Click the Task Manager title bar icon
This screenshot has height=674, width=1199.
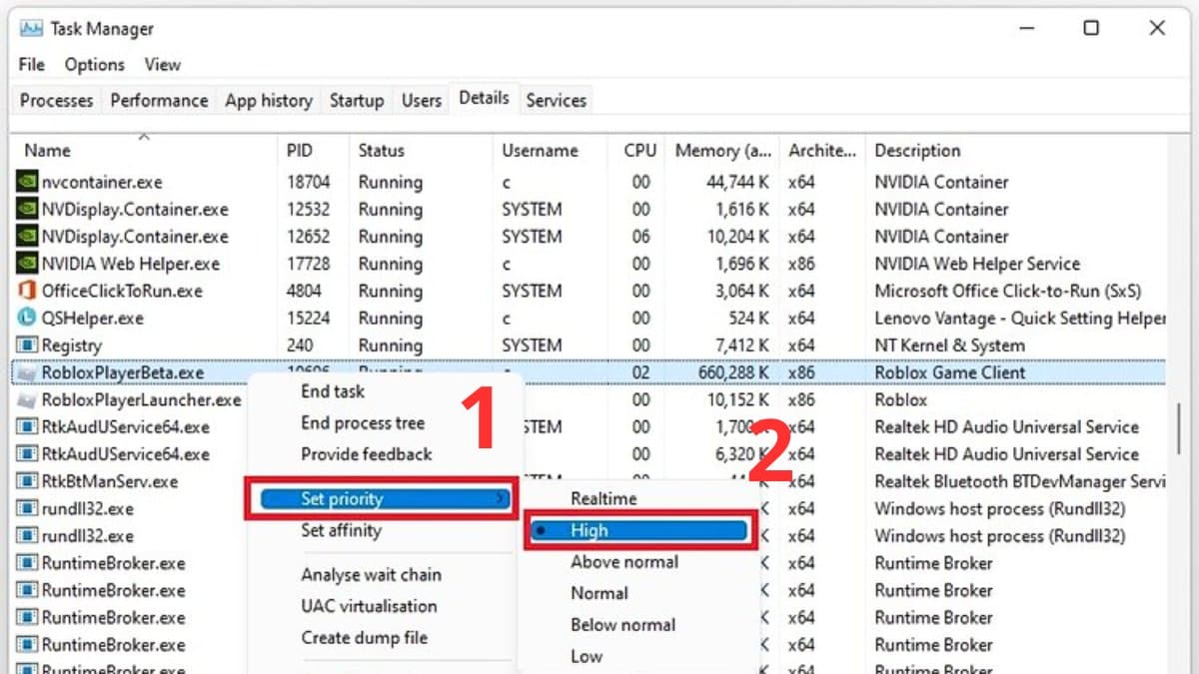[x=30, y=29]
